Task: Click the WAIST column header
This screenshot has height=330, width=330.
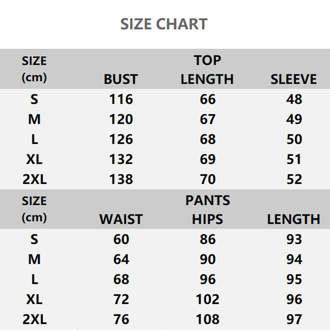Action: click(x=121, y=219)
